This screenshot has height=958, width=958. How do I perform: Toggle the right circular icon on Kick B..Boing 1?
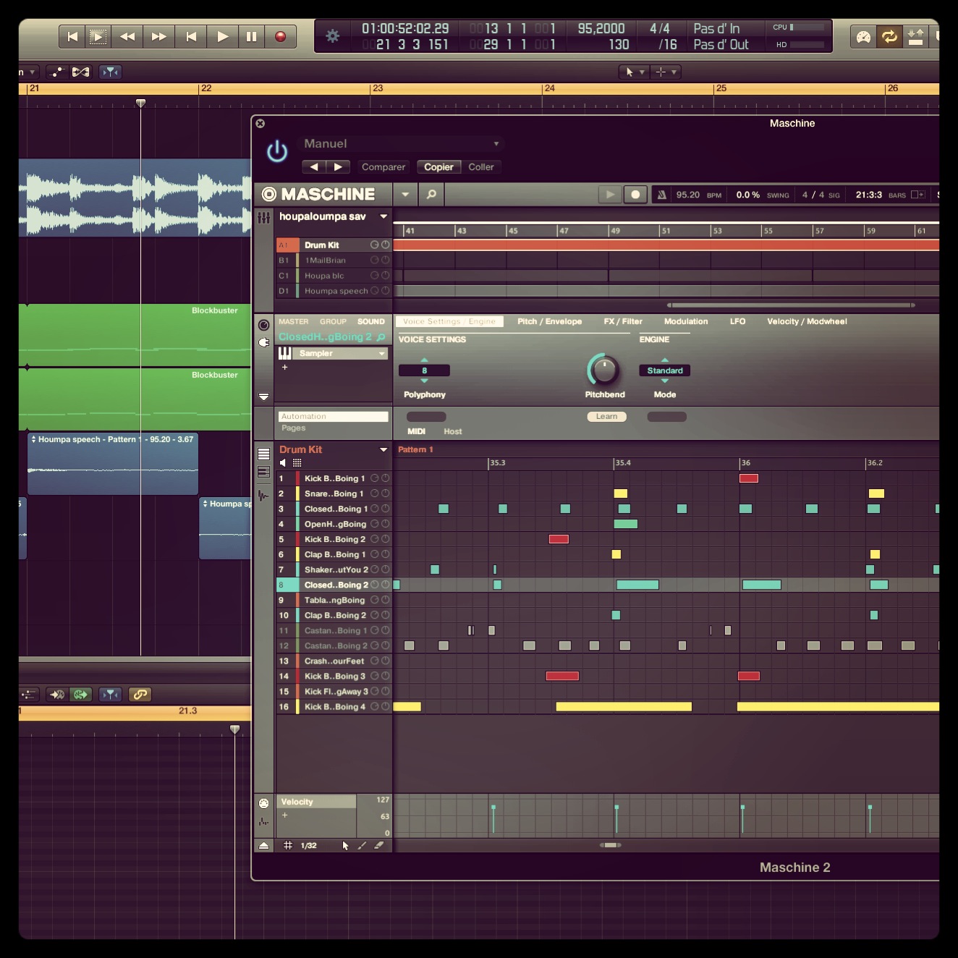click(386, 478)
